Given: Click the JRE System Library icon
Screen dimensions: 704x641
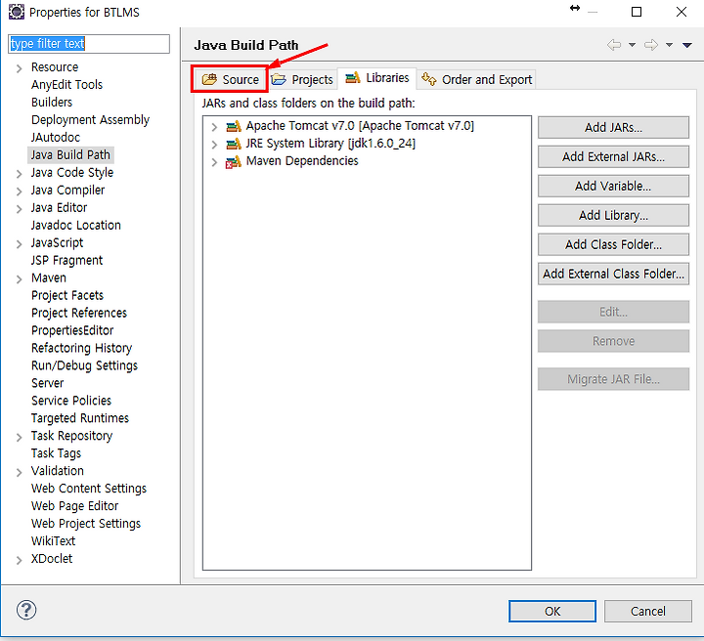Looking at the screenshot, I should pos(234,144).
